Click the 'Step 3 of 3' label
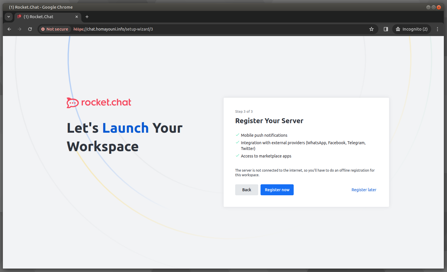Viewport: 447px width, 272px height. (244, 111)
